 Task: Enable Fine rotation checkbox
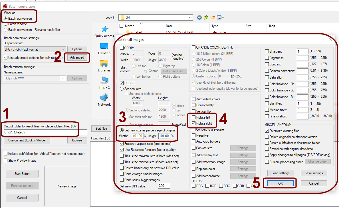pos(267,116)
